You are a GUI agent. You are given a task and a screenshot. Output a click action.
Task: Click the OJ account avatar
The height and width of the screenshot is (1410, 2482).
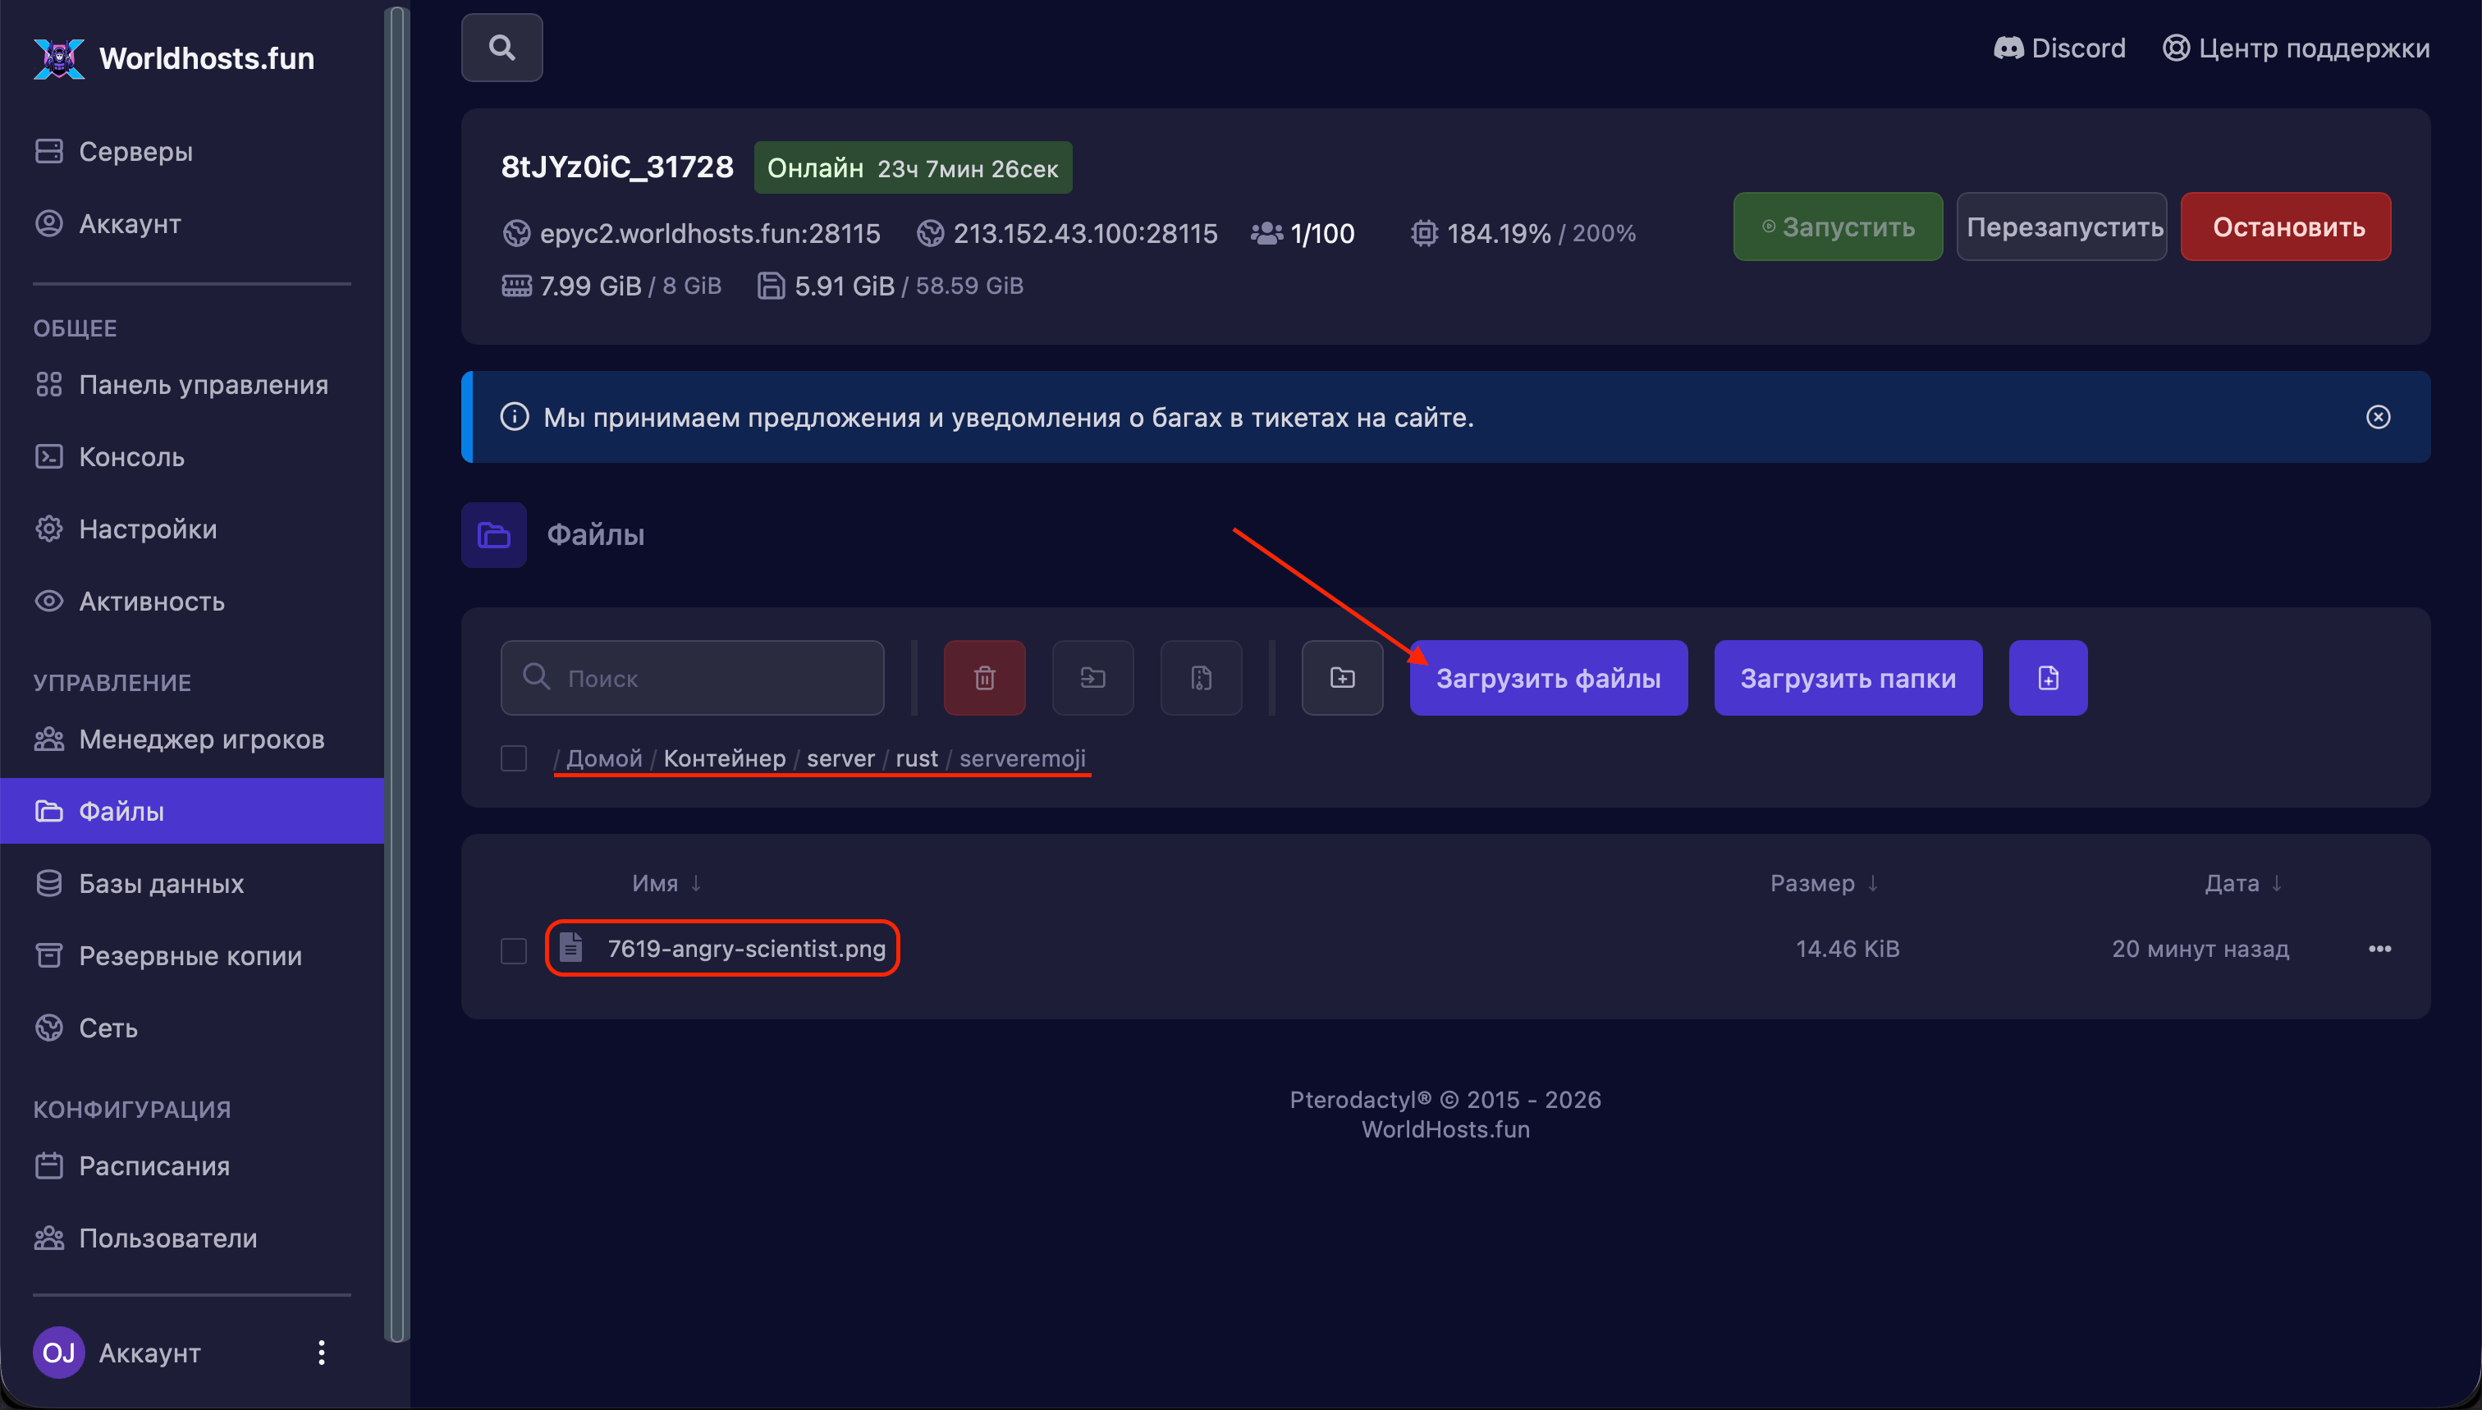pos(58,1352)
